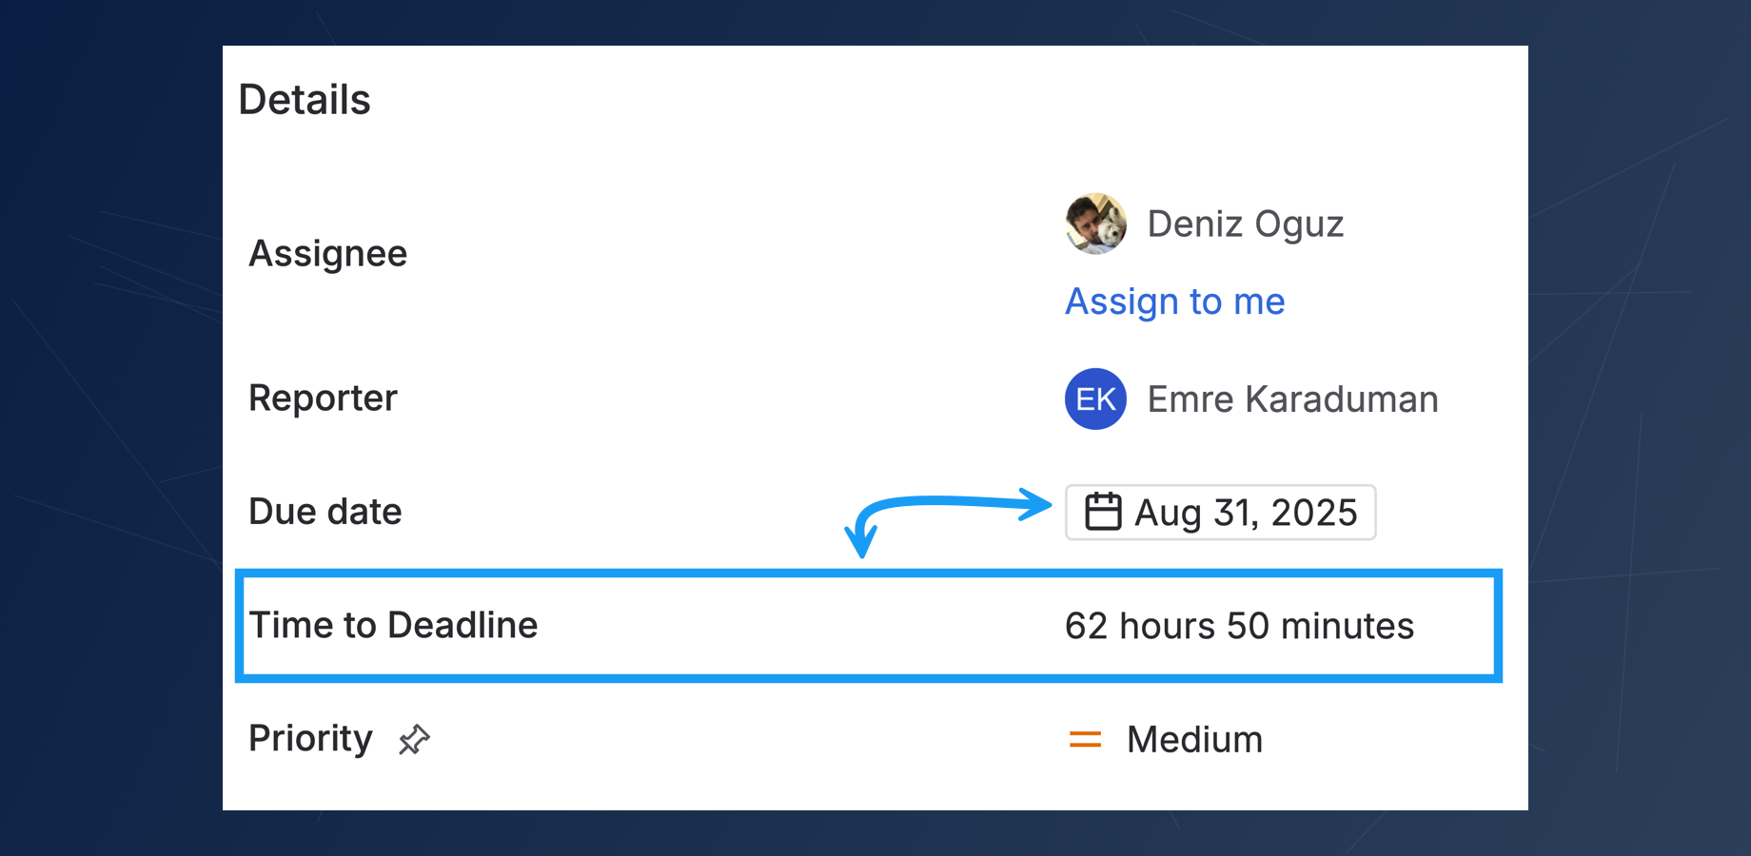Click the calendar icon in Due date
The image size is (1751, 856).
coord(1103,512)
